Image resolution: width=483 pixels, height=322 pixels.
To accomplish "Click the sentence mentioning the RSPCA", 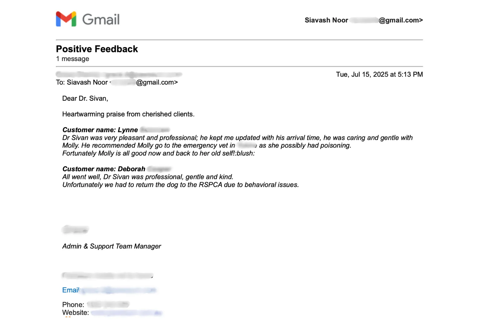I will click(181, 185).
